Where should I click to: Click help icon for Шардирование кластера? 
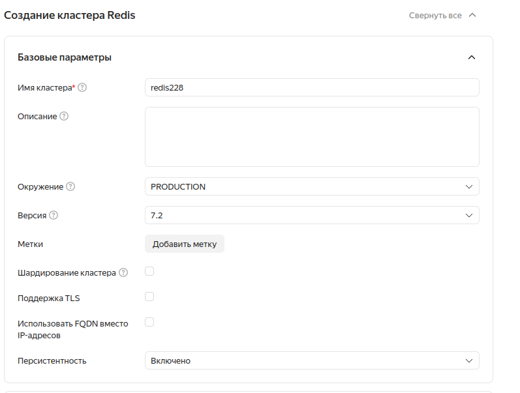[123, 273]
